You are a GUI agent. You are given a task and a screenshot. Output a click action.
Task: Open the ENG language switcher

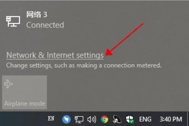point(145,119)
